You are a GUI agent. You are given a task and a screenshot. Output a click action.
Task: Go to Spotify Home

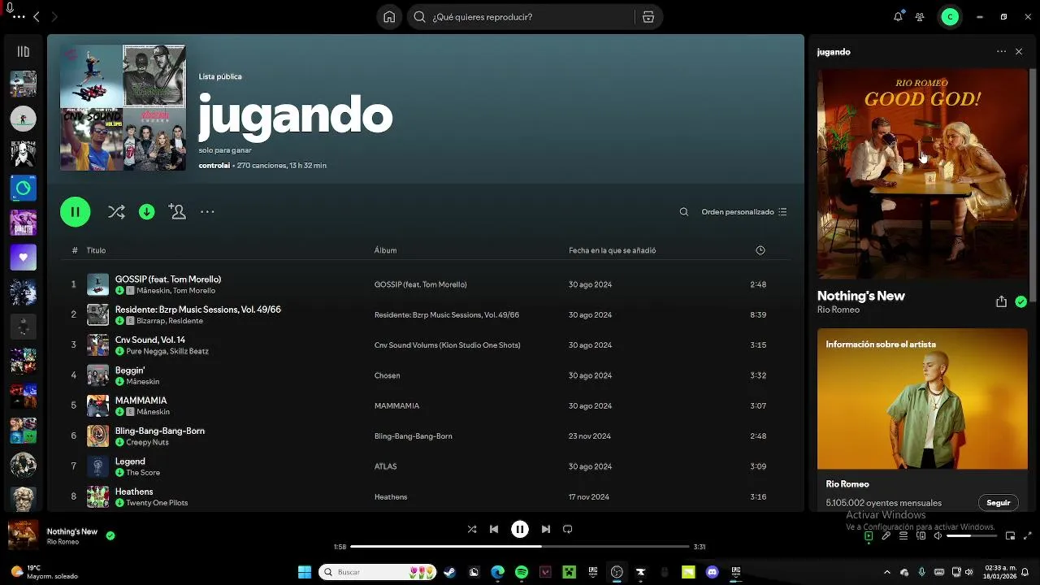[389, 17]
